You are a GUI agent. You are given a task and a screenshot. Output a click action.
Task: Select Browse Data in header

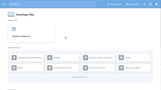132,4
